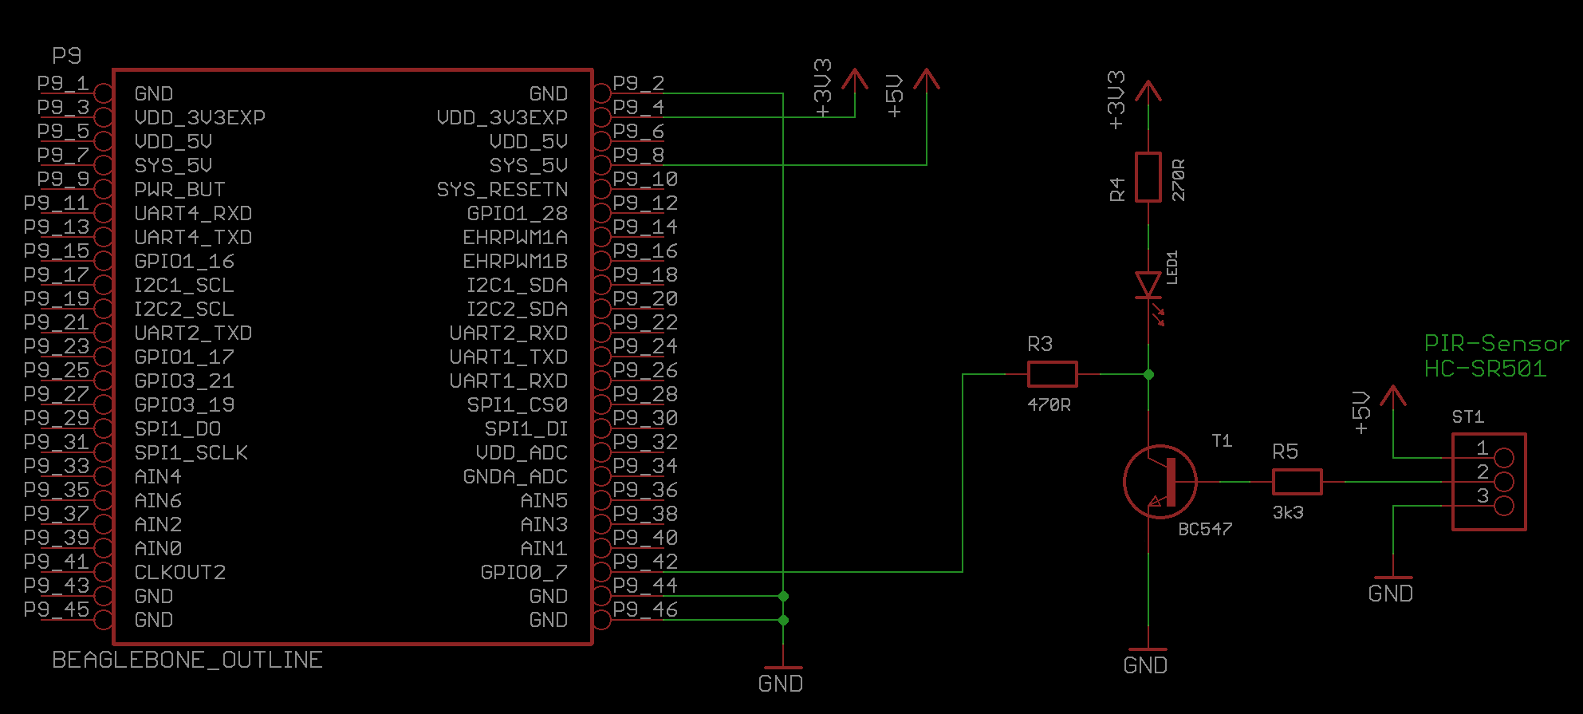Select the junction dot on the P9_44 wire
The width and height of the screenshot is (1583, 714).
point(783,596)
